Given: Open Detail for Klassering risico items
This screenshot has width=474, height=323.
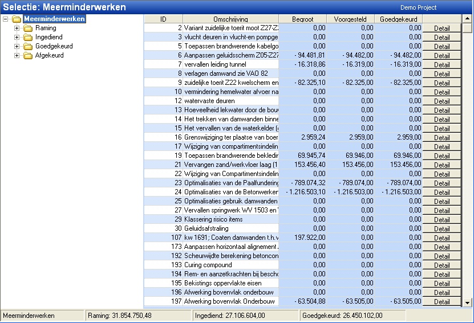Looking at the screenshot, I should (x=441, y=219).
